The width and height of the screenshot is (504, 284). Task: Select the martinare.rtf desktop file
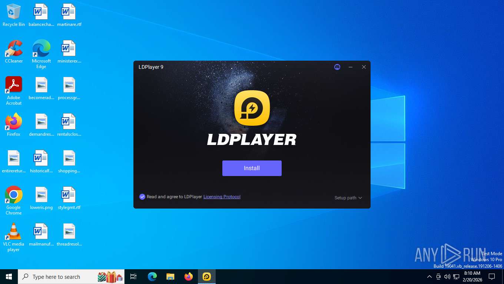(x=69, y=15)
